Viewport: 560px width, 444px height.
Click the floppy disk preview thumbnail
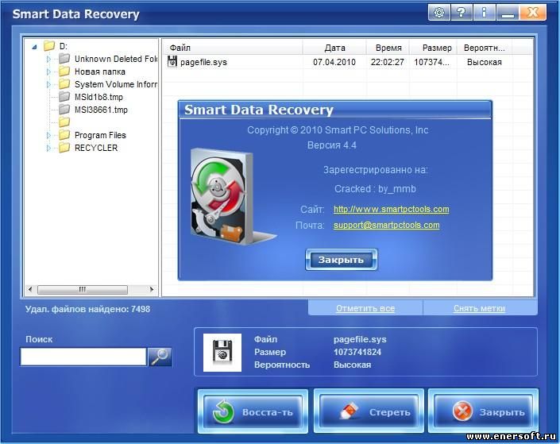222,353
